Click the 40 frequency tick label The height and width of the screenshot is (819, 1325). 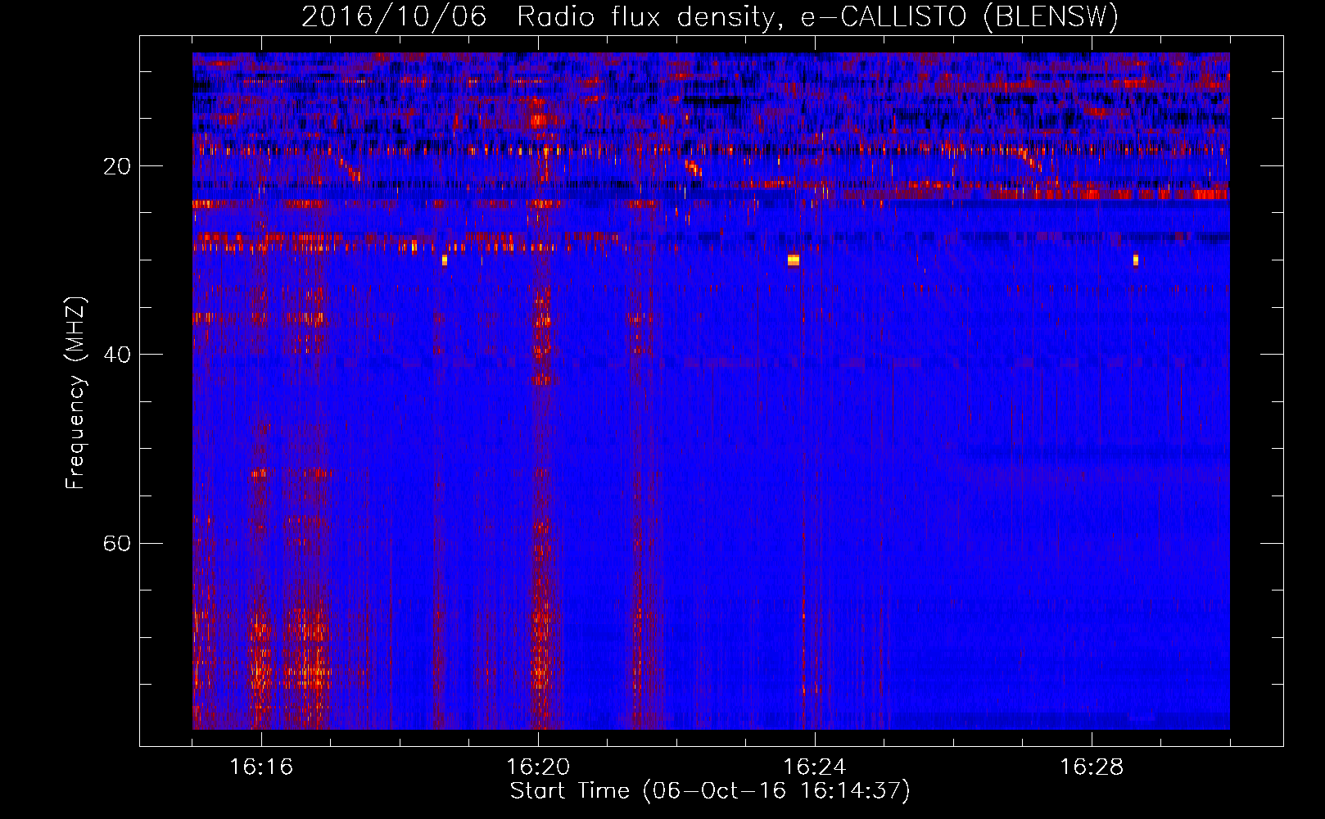(117, 355)
